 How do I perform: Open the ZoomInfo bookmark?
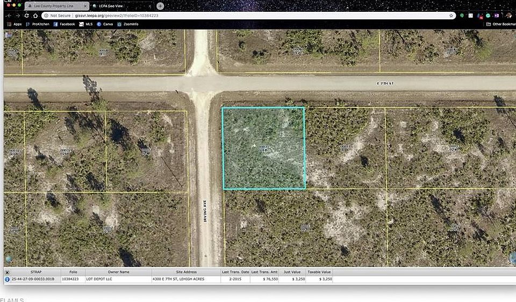tap(128, 24)
